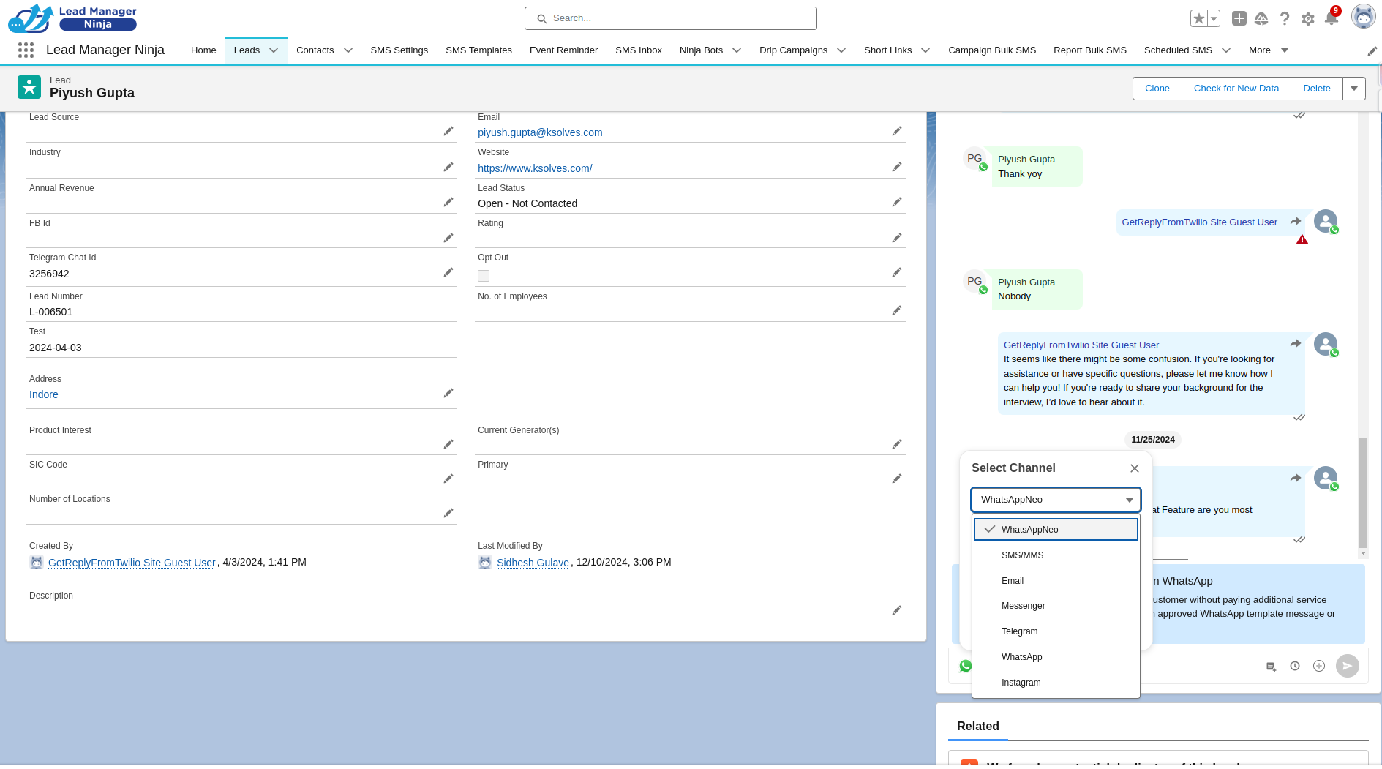Click the red error warning icon
The image size is (1382, 769).
pos(1302,240)
